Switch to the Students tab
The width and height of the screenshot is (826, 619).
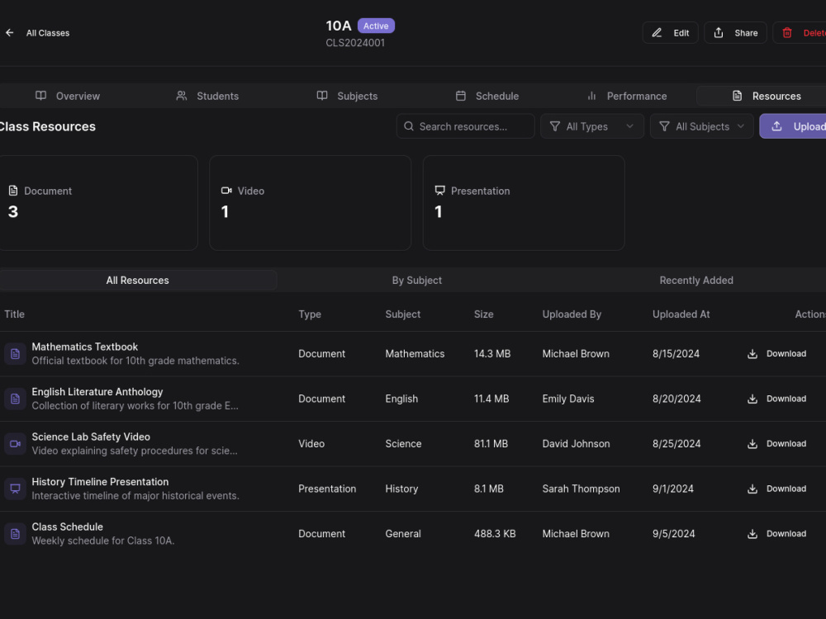(x=207, y=96)
